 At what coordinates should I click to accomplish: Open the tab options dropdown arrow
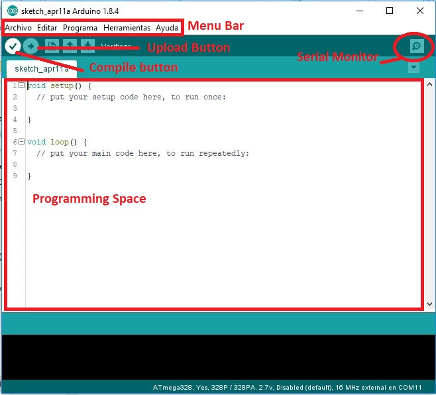click(413, 68)
